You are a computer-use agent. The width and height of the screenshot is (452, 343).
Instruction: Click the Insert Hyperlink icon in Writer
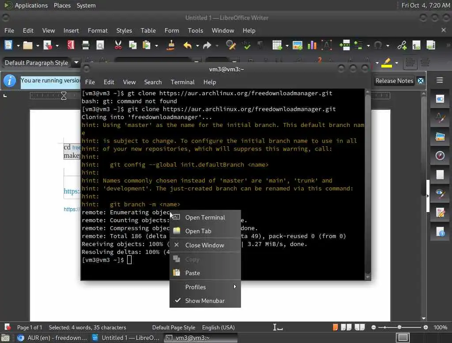[x=402, y=45]
